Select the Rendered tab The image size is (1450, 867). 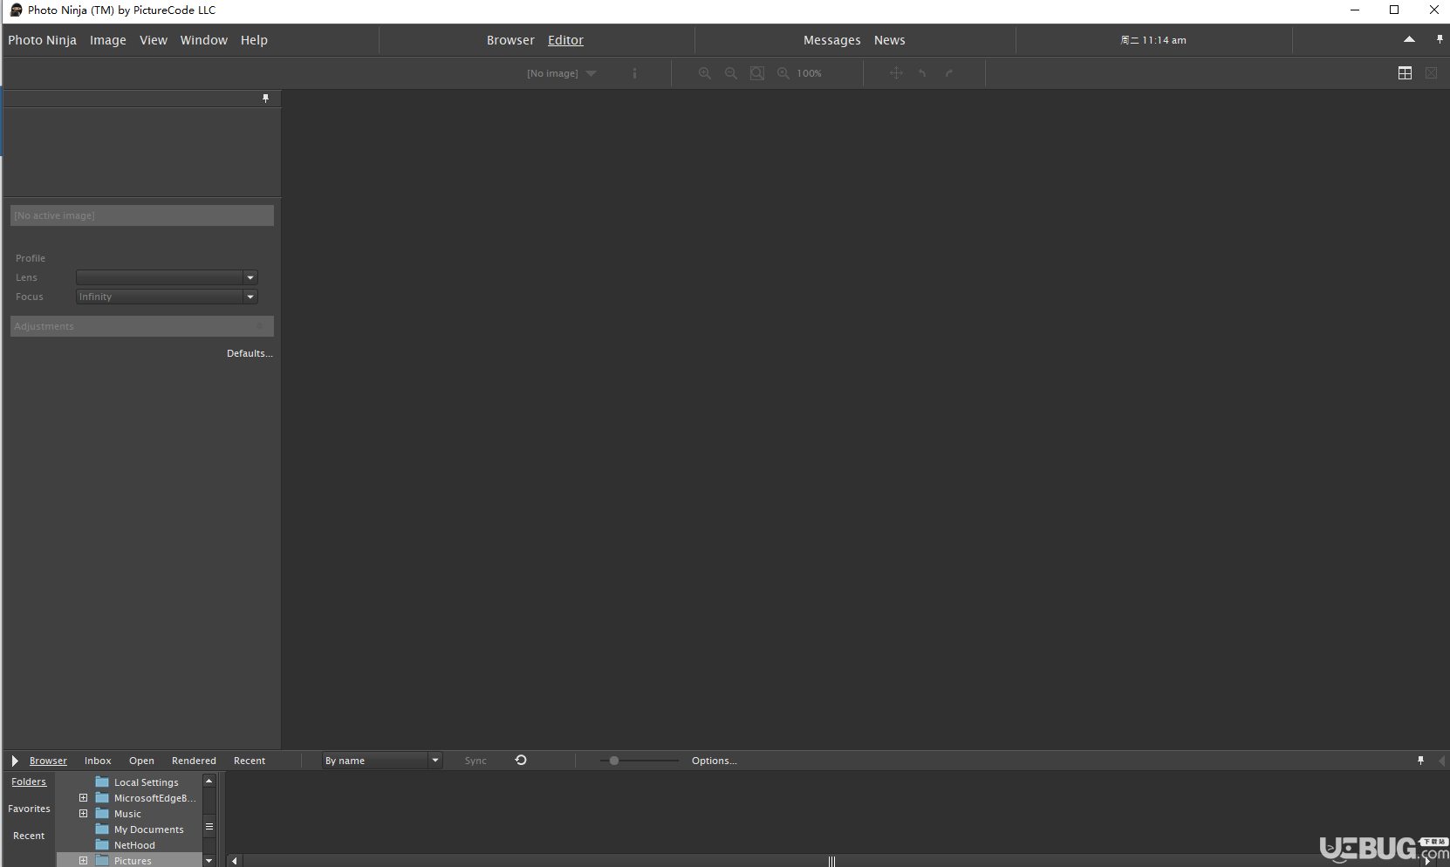pyautogui.click(x=194, y=761)
